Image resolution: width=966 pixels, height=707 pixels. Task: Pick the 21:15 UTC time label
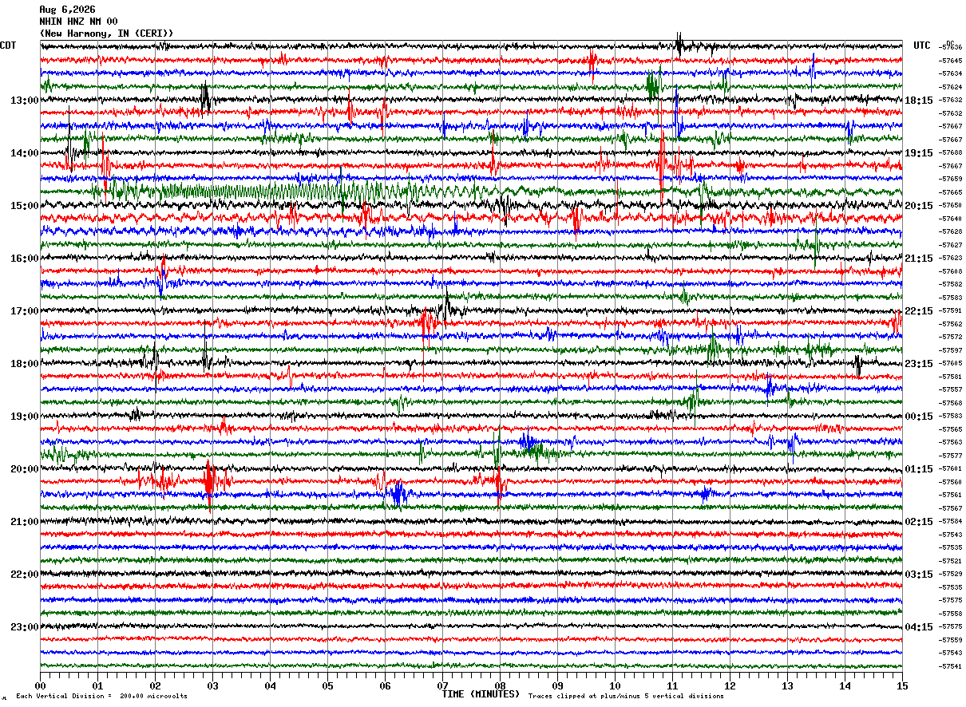[x=919, y=259]
